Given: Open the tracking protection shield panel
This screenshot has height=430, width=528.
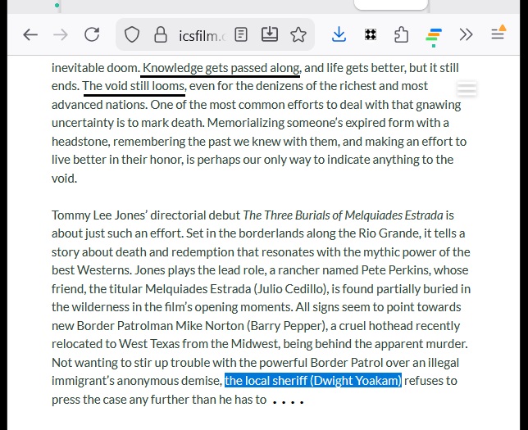Looking at the screenshot, I should (132, 34).
